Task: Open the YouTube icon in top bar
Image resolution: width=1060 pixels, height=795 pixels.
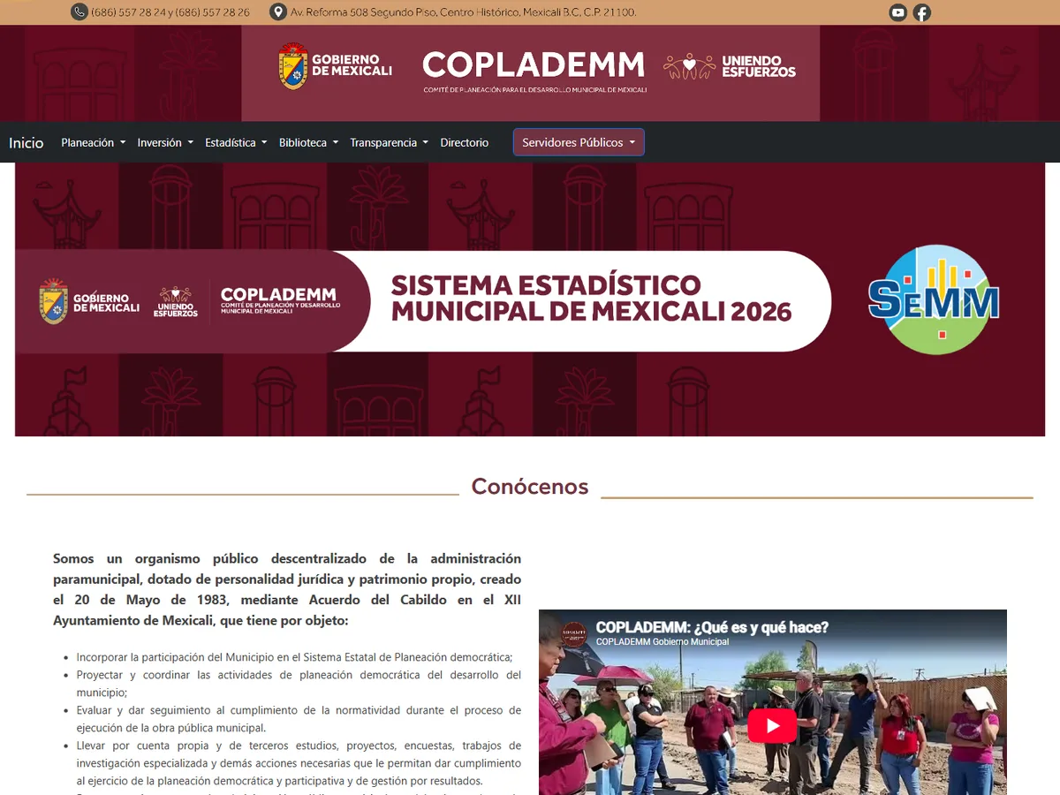Action: pos(898,12)
